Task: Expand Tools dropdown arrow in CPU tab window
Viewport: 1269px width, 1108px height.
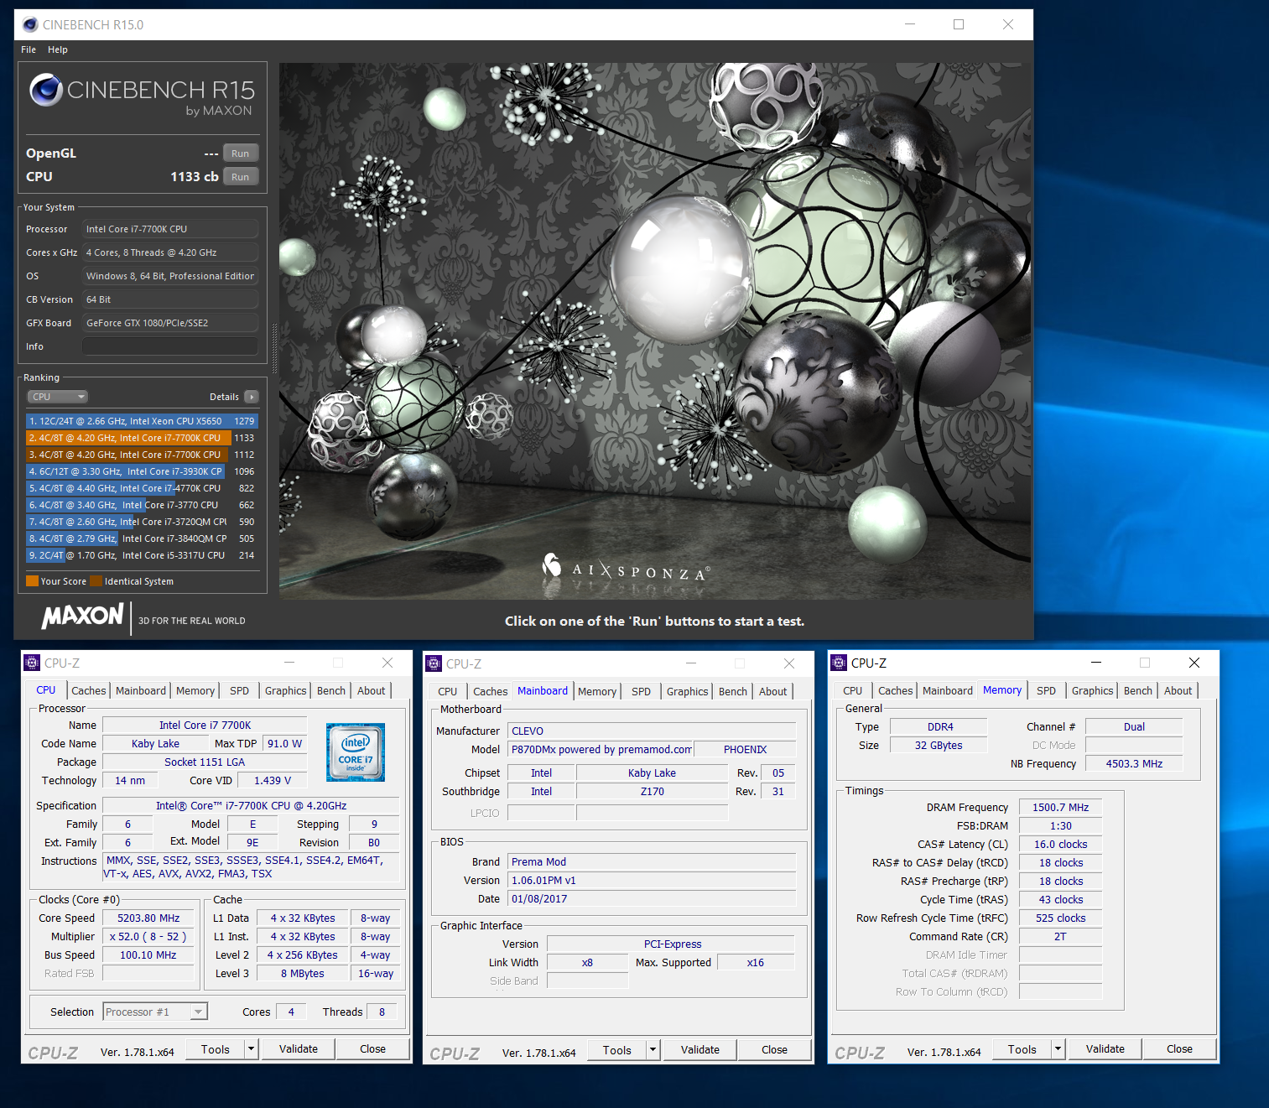Action: pos(251,1048)
